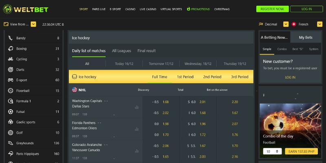Open the Greyhounds sport icon

(10, 143)
